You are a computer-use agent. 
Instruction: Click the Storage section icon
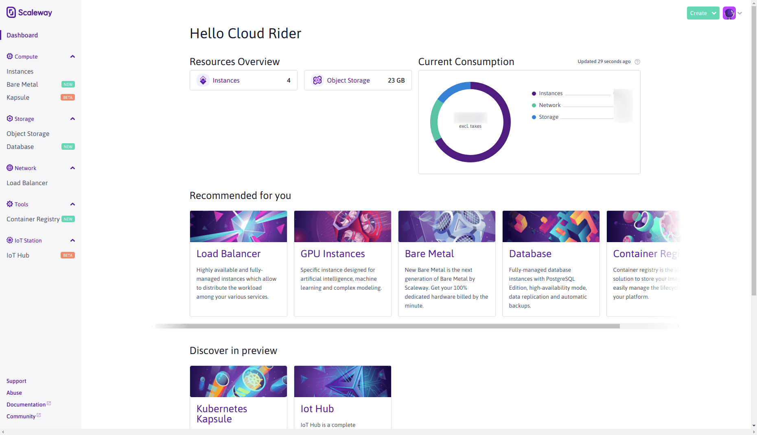coord(10,118)
